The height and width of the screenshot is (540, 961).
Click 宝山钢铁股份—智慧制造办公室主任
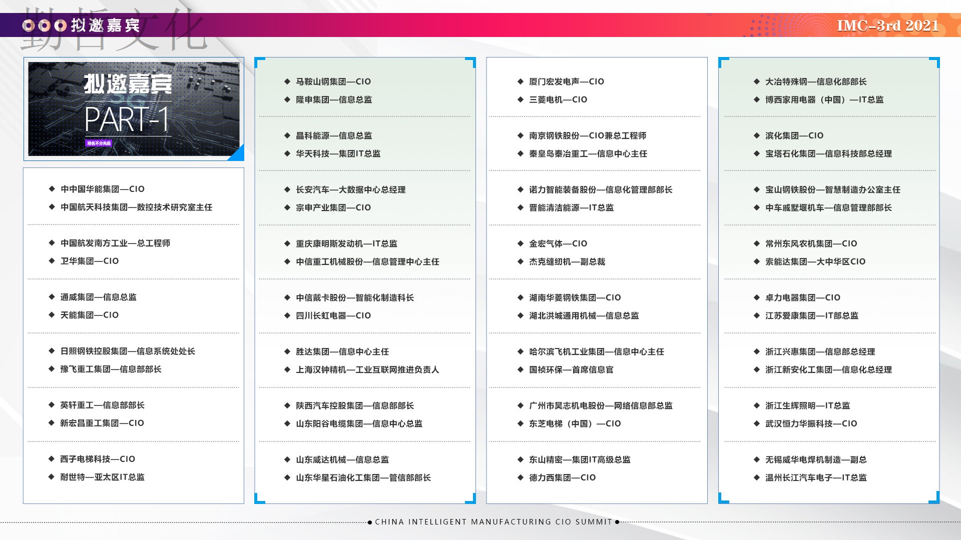pyautogui.click(x=833, y=189)
